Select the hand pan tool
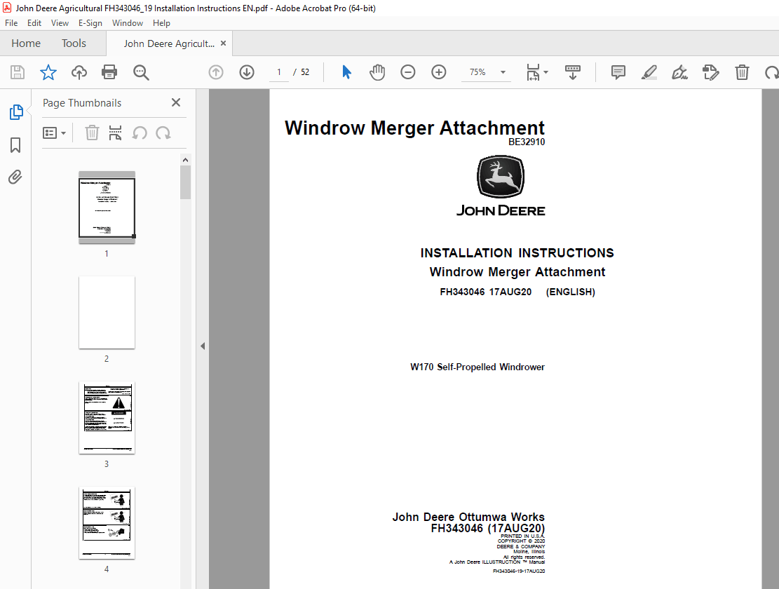 click(377, 72)
